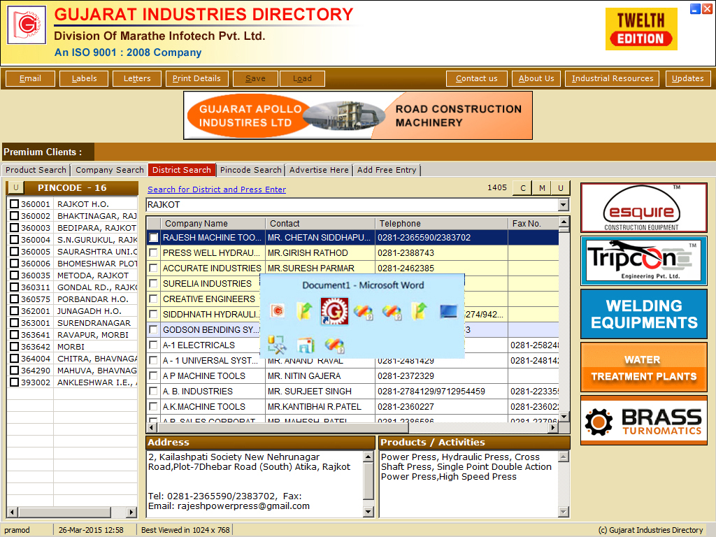This screenshot has width=716, height=537.
Task: Open the Water Treatment Plants ad
Action: (x=644, y=367)
